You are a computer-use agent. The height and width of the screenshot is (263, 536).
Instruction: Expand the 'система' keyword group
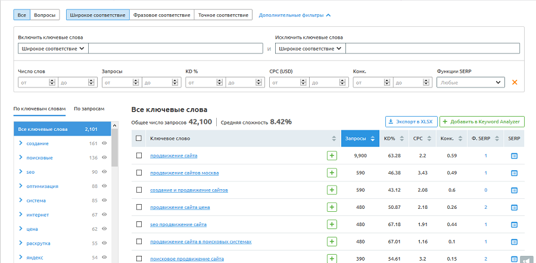(x=21, y=201)
